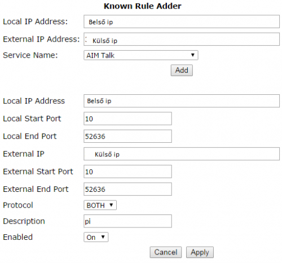Click the Add button
The width and height of the screenshot is (282, 263).
[x=182, y=70]
